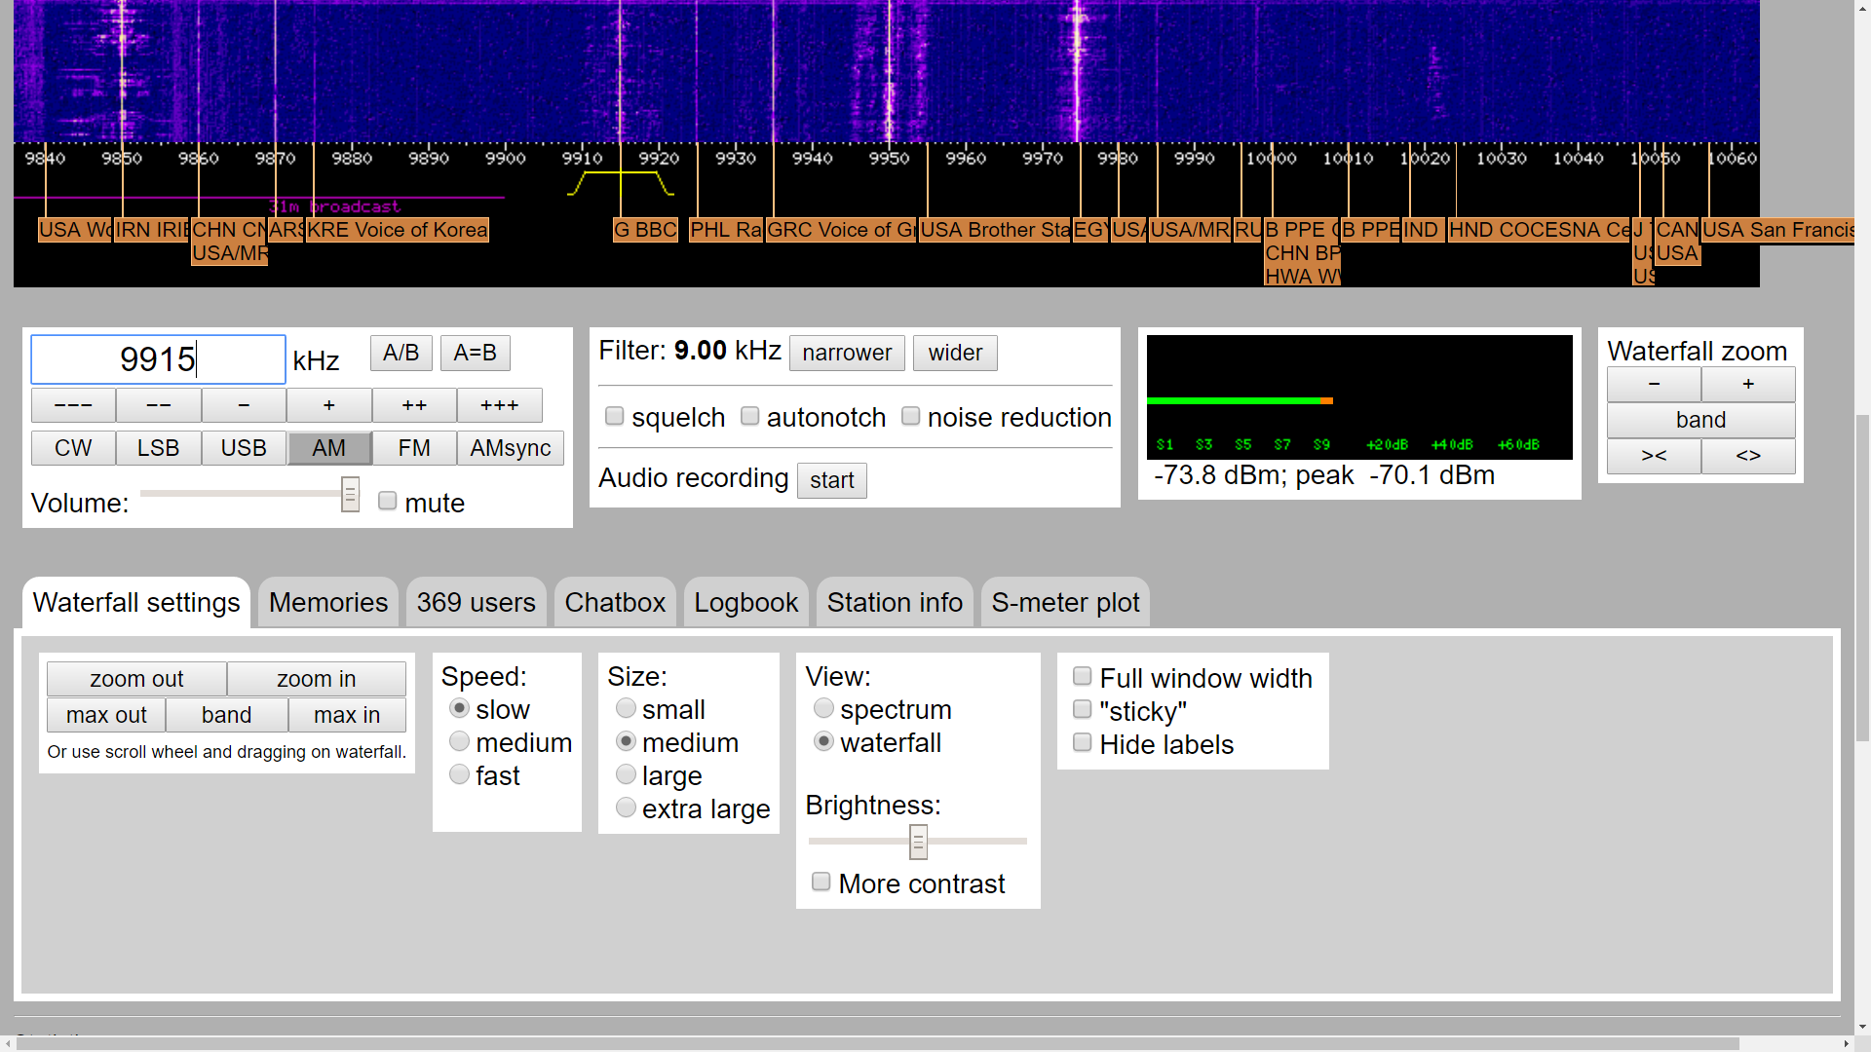This screenshot has width=1871, height=1052.
Task: Click the band button in waterfall settings
Action: [227, 715]
